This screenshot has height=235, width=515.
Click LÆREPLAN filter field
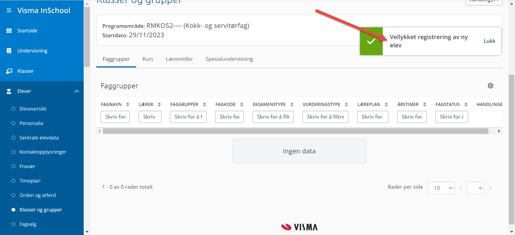tap(373, 117)
